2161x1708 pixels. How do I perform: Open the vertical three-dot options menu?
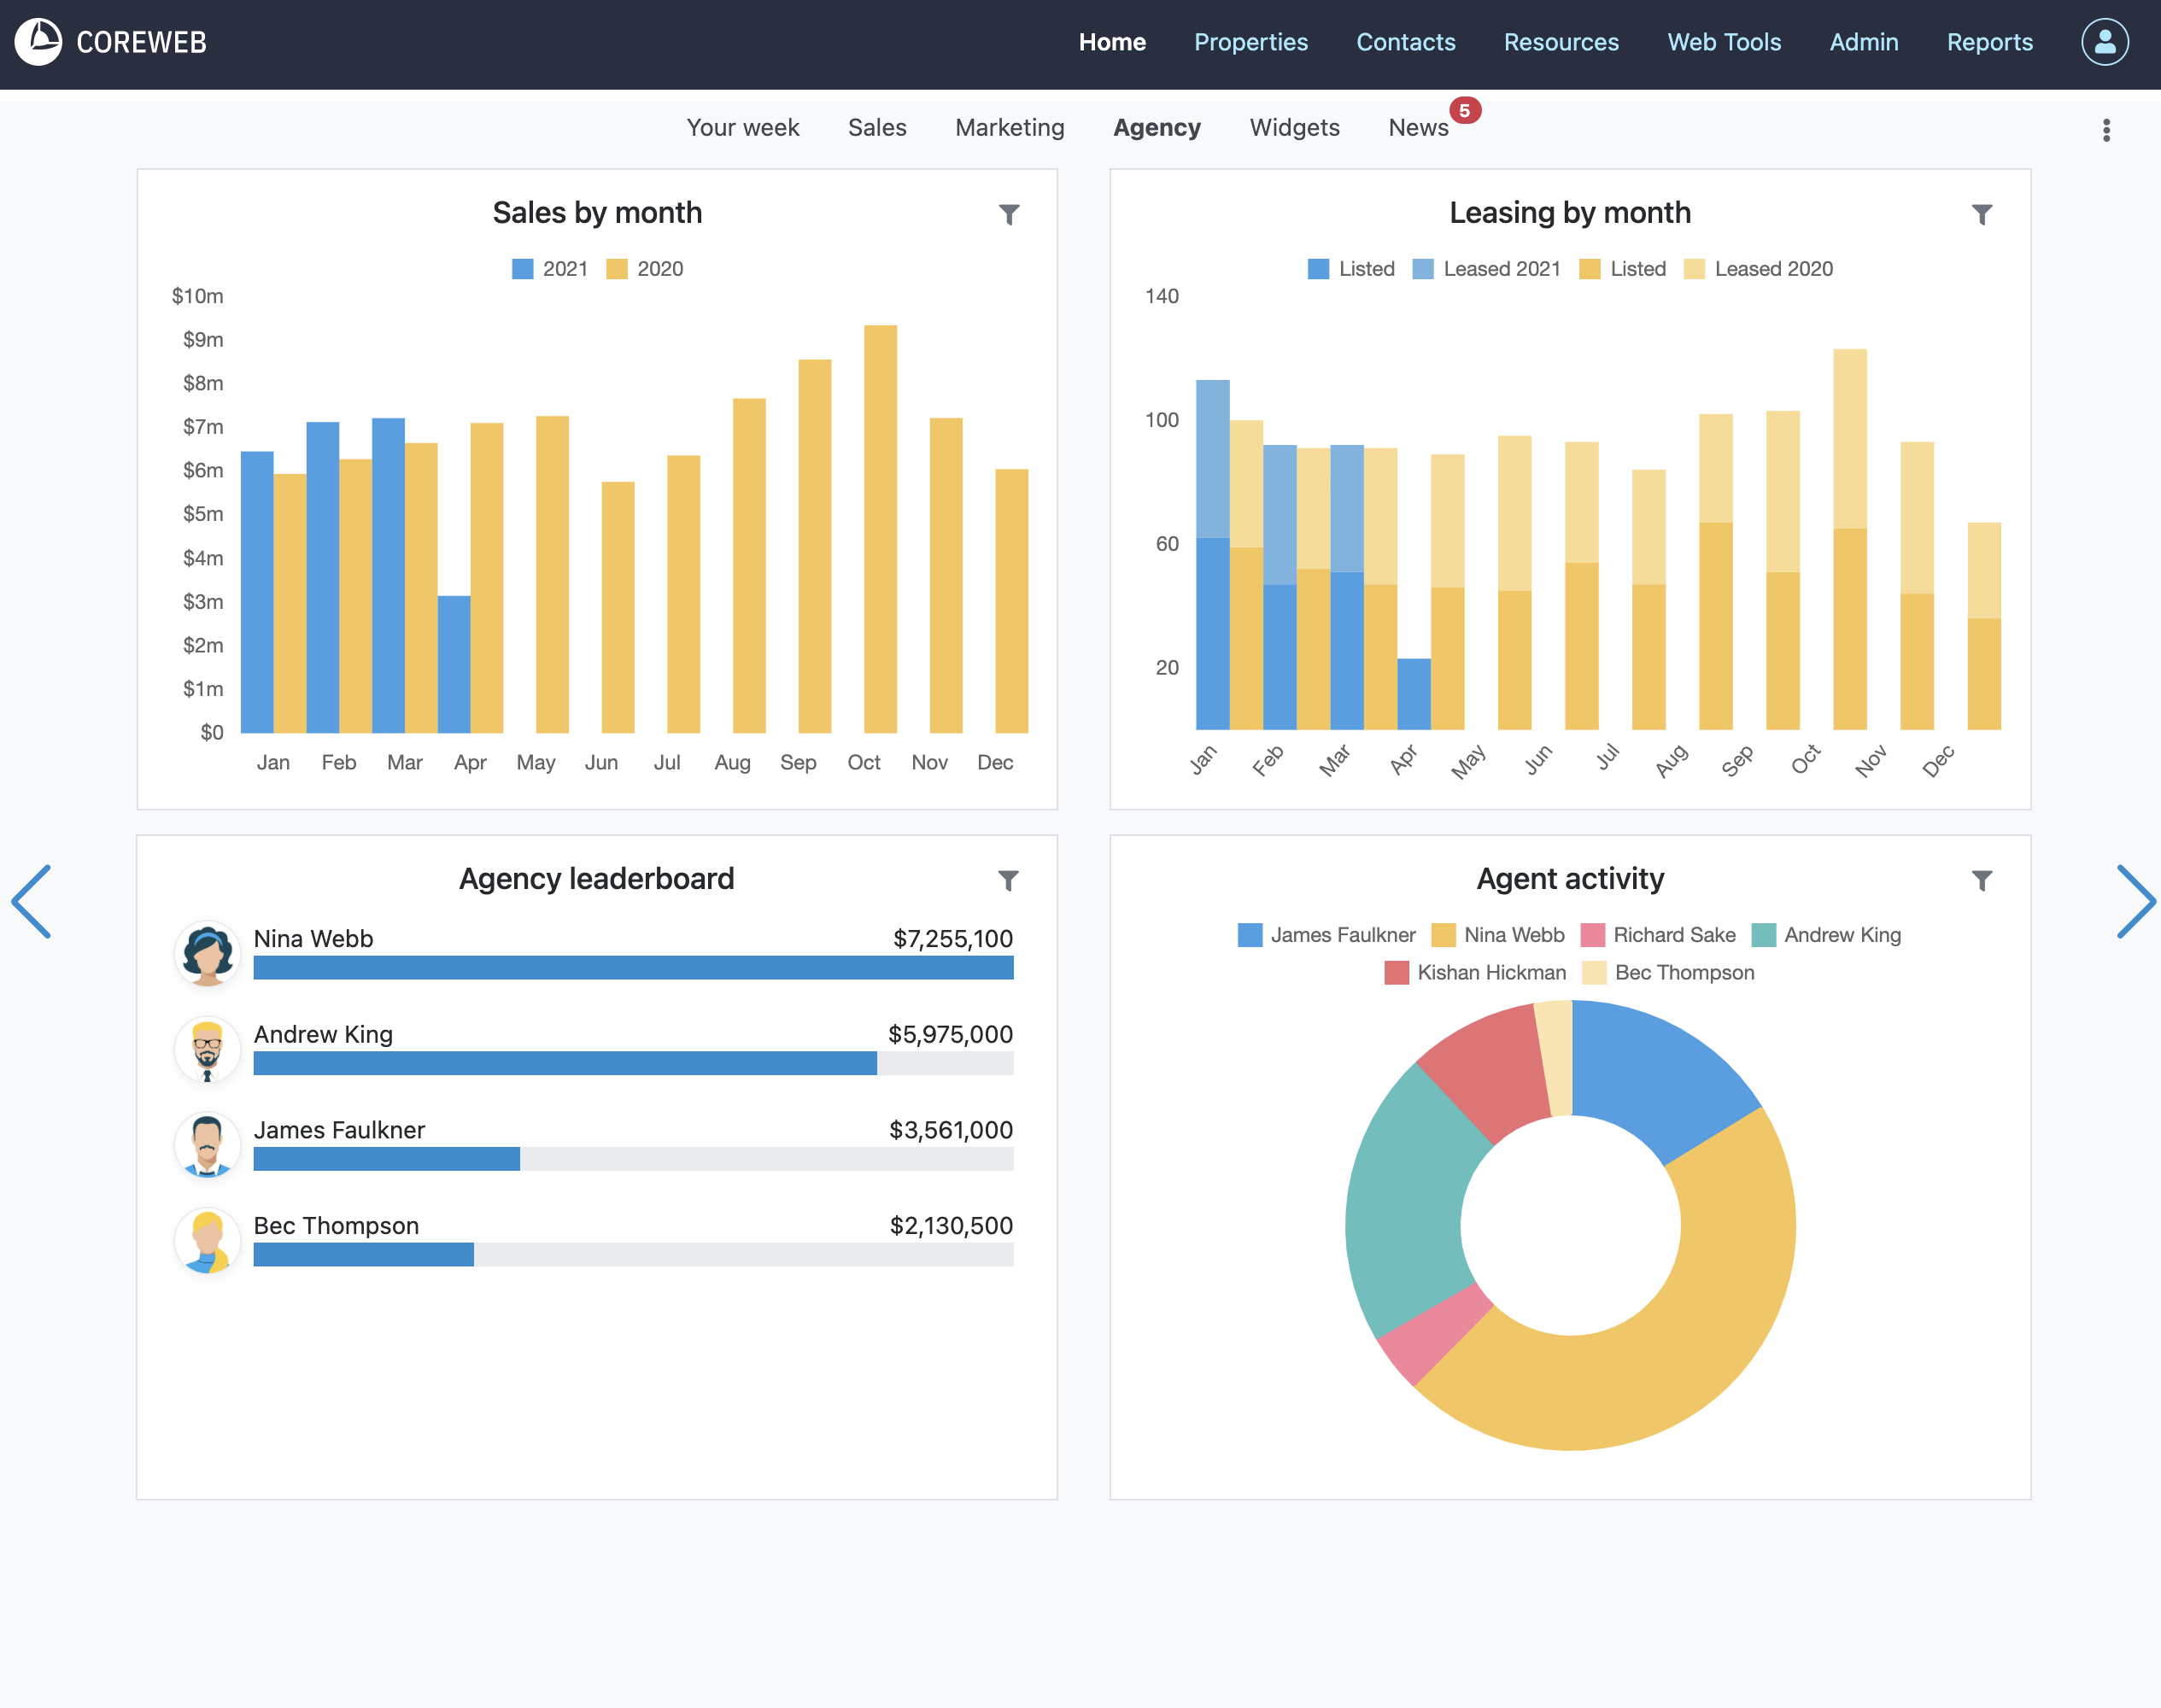(x=2106, y=130)
